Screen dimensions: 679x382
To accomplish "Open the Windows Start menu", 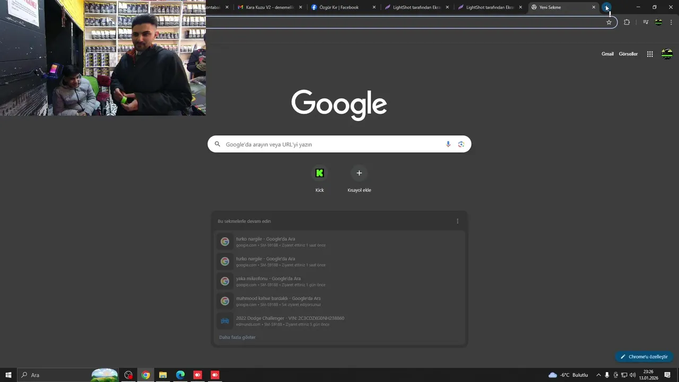I will click(x=8, y=375).
